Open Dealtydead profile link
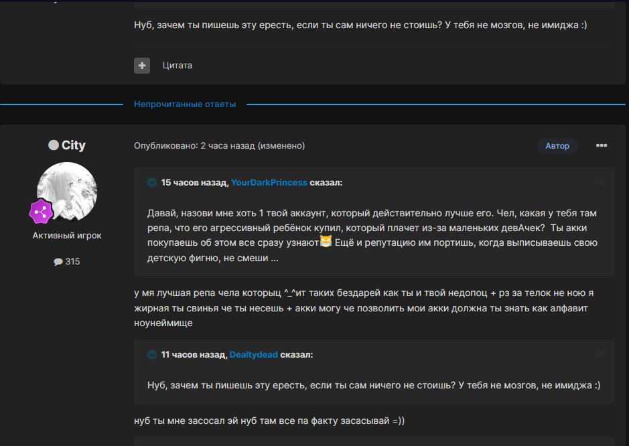This screenshot has height=446, width=629. click(x=253, y=355)
